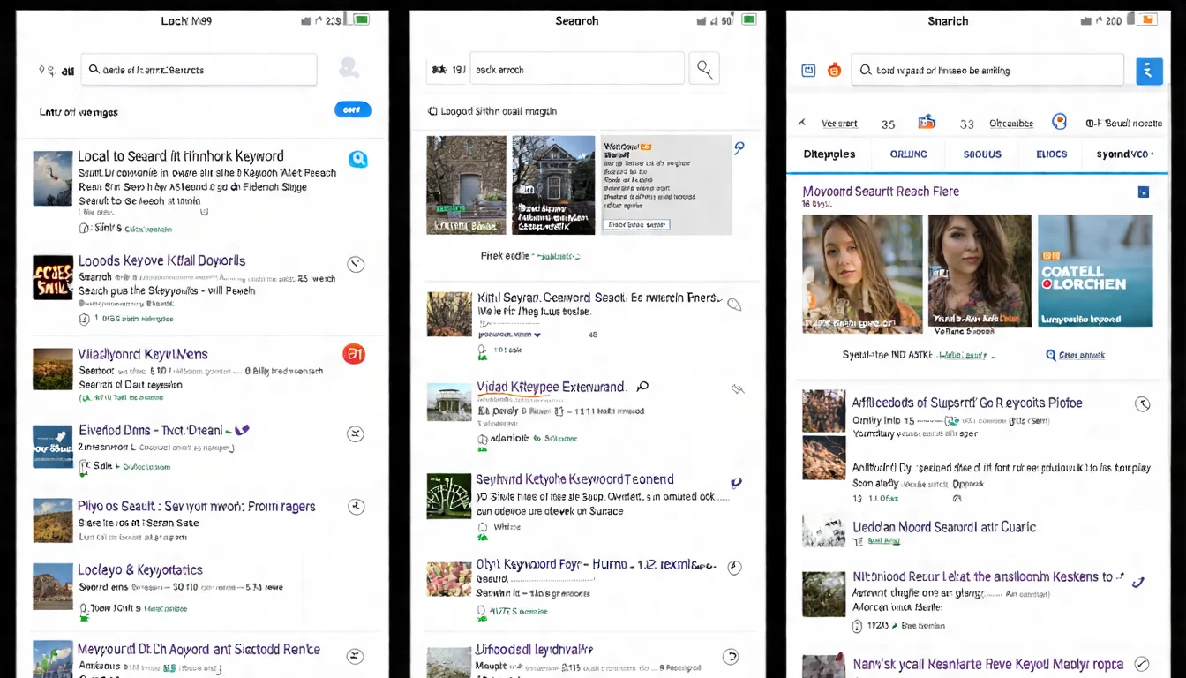Tick the checkbox beside 'Logoad Slithn ocall magtin'

pyautogui.click(x=432, y=111)
